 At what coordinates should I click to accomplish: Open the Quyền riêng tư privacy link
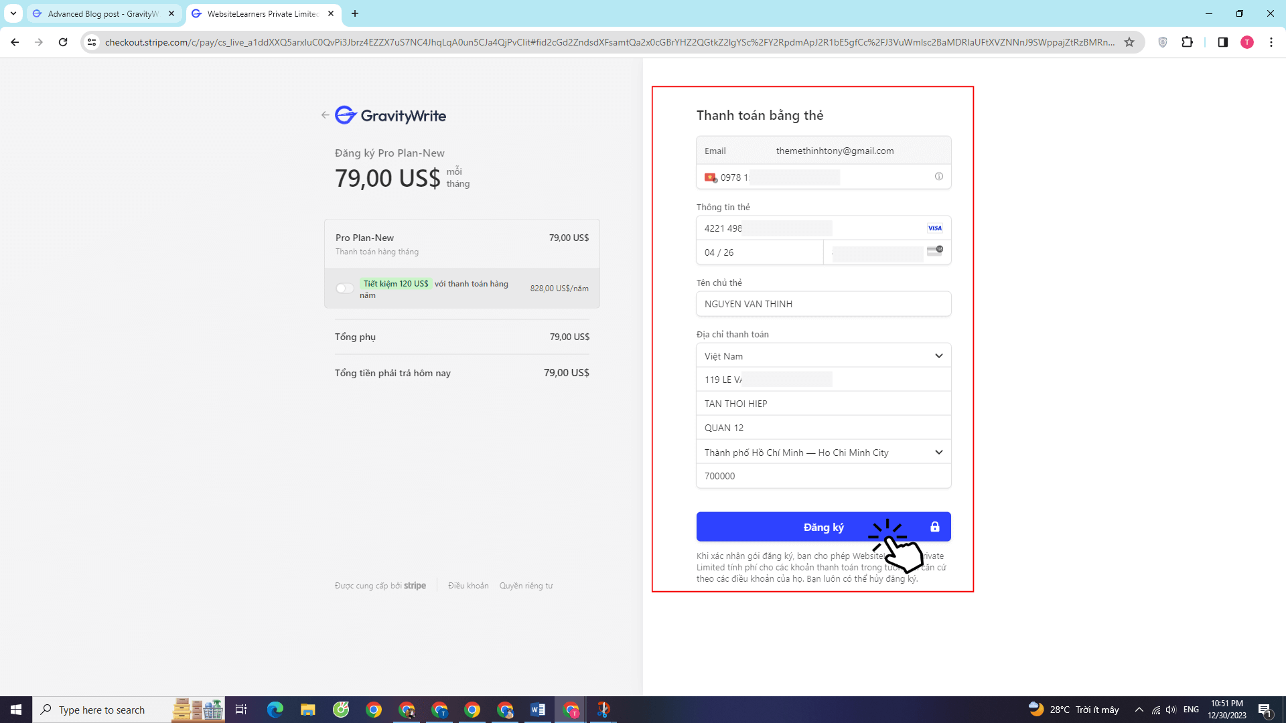click(x=526, y=586)
